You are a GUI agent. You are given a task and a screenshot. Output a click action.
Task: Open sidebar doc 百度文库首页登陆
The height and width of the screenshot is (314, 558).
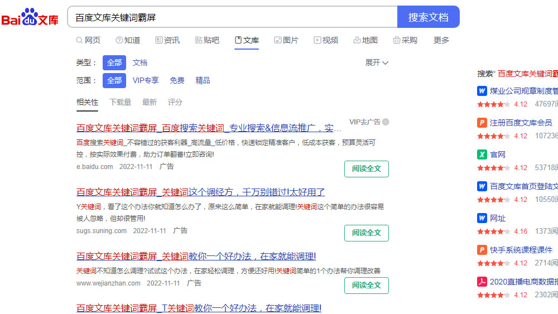[523, 186]
